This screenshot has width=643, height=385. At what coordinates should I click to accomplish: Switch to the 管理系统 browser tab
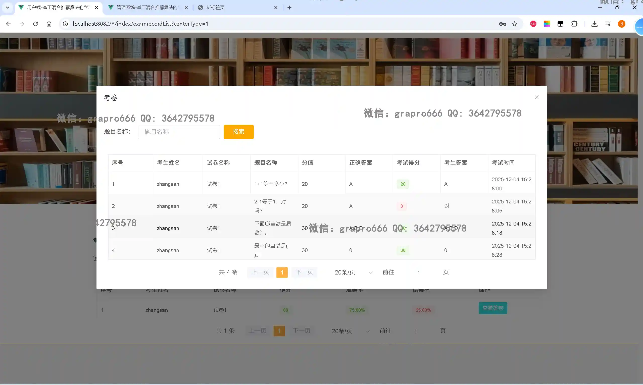point(146,8)
